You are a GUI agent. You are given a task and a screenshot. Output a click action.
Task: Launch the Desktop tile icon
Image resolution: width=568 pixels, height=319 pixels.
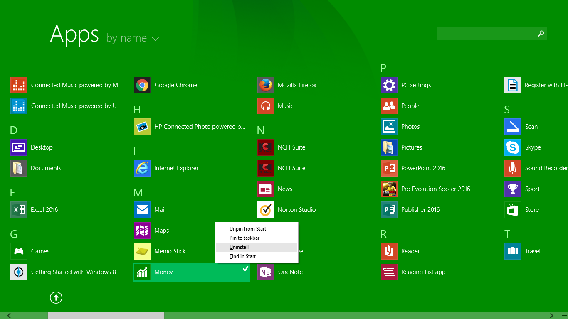coord(19,147)
